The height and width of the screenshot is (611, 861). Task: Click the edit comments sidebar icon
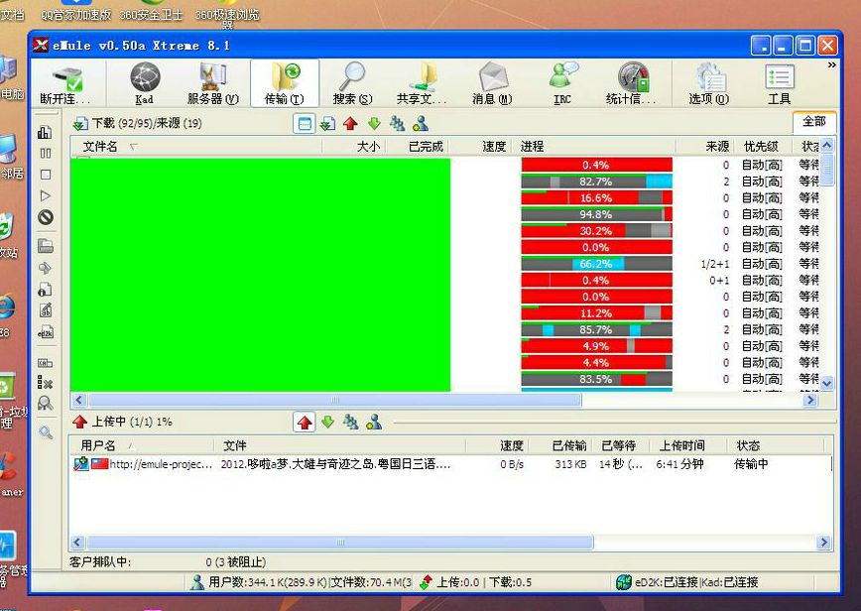46,310
